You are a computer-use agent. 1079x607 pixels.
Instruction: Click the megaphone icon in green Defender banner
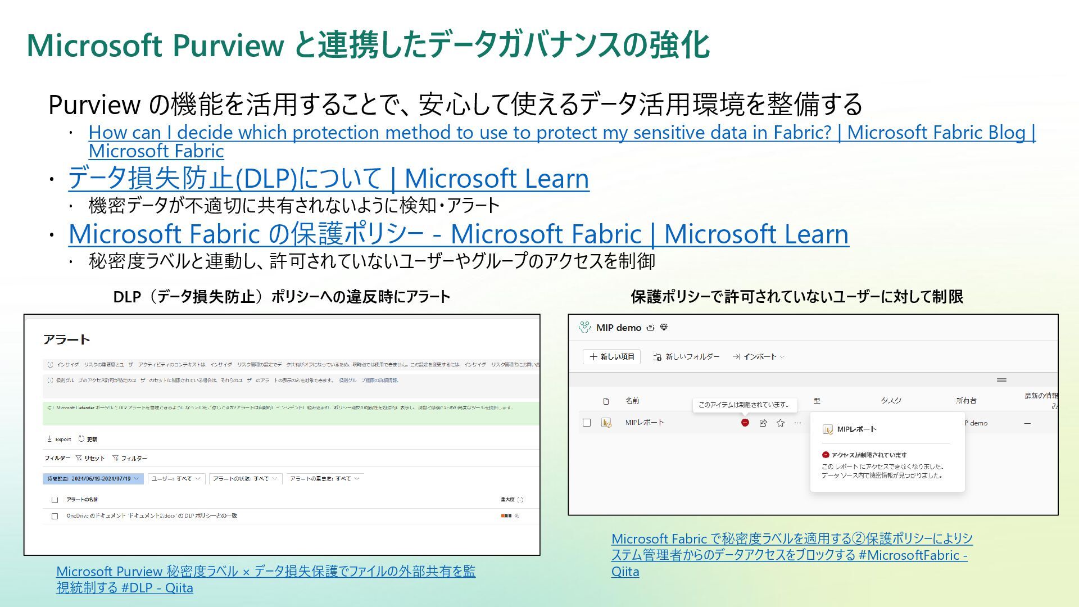coord(50,407)
